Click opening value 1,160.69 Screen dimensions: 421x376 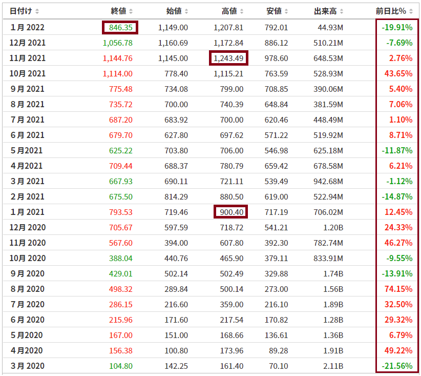pos(173,43)
